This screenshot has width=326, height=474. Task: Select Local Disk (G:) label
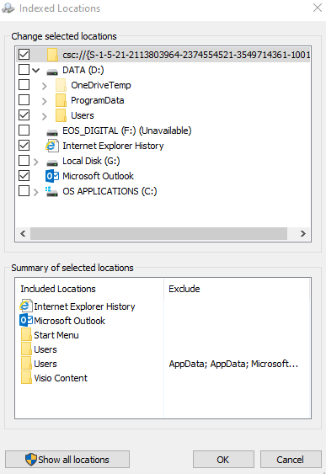pyautogui.click(x=91, y=161)
